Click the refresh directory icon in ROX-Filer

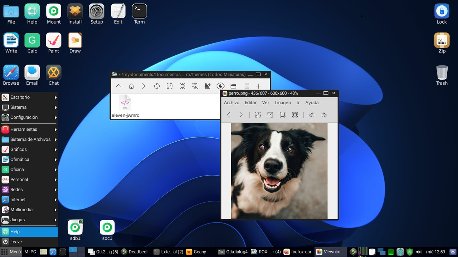pos(157,86)
